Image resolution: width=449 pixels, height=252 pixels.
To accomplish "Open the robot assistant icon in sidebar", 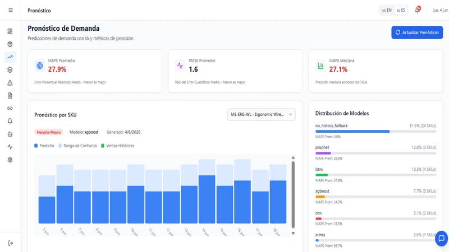I will pyautogui.click(x=10, y=134).
